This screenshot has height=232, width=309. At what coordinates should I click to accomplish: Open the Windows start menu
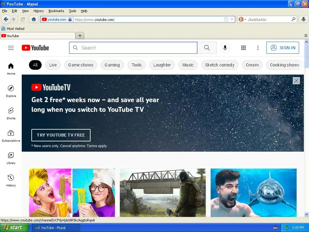tap(14, 228)
